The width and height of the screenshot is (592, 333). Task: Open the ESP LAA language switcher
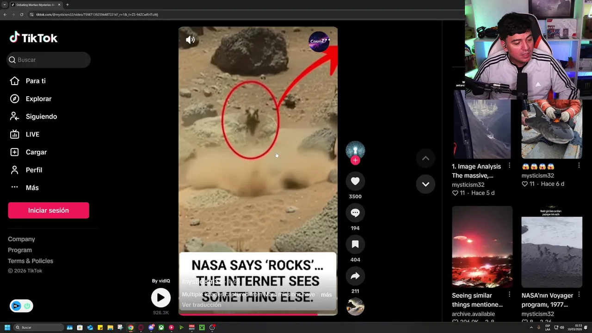pyautogui.click(x=548, y=327)
